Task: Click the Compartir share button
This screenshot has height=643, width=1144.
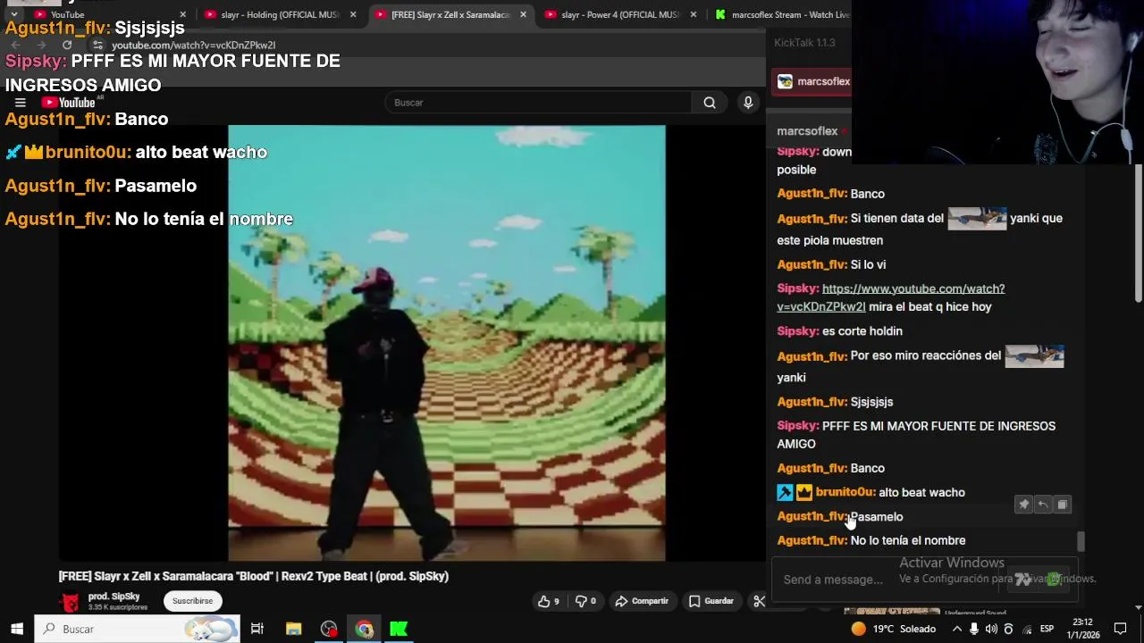Action: point(642,601)
